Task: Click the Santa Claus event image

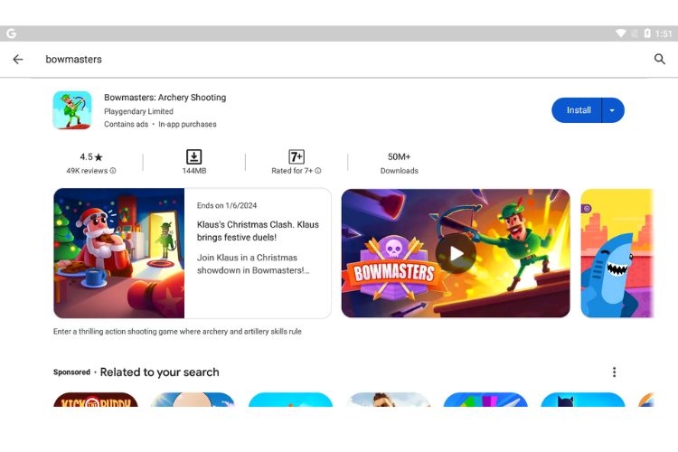Action: click(x=119, y=253)
